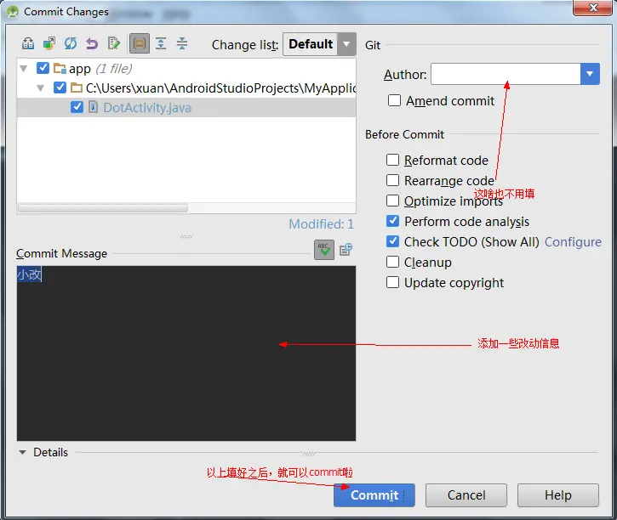Enable the Reformat code checkbox

click(392, 160)
